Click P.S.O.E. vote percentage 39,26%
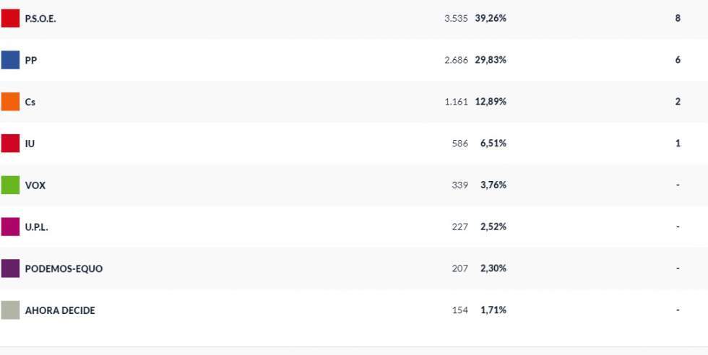 click(491, 18)
